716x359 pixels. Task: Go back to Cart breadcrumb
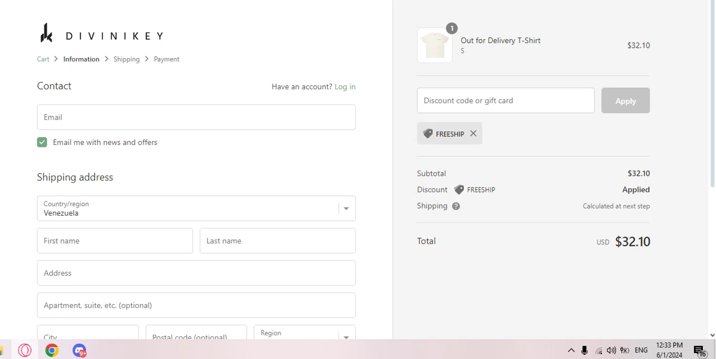[43, 59]
